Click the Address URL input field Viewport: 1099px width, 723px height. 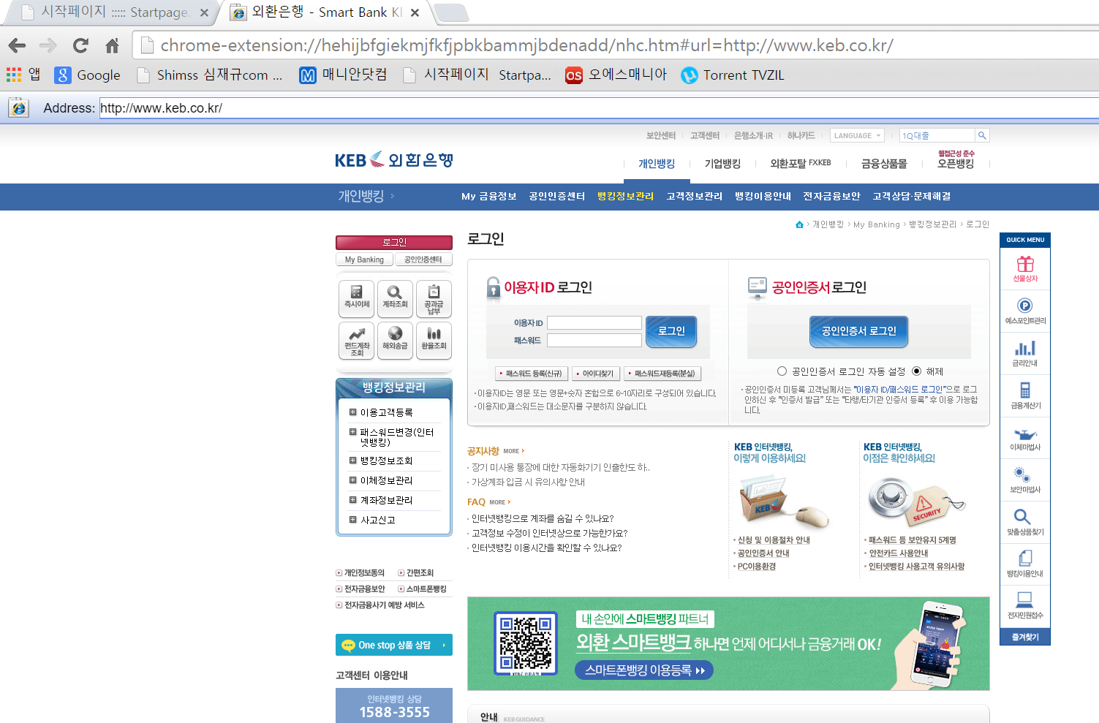[x=598, y=108]
